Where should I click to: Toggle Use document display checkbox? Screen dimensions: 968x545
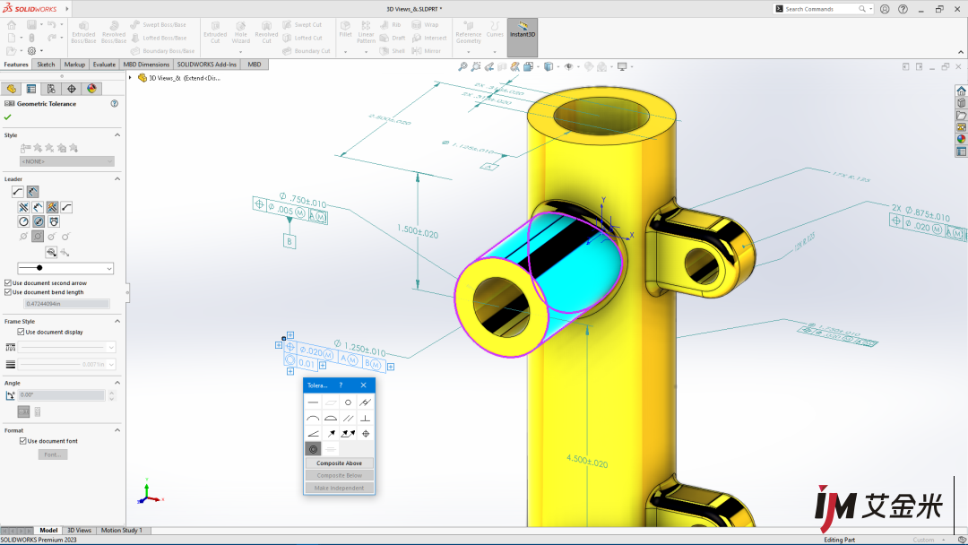pos(22,332)
